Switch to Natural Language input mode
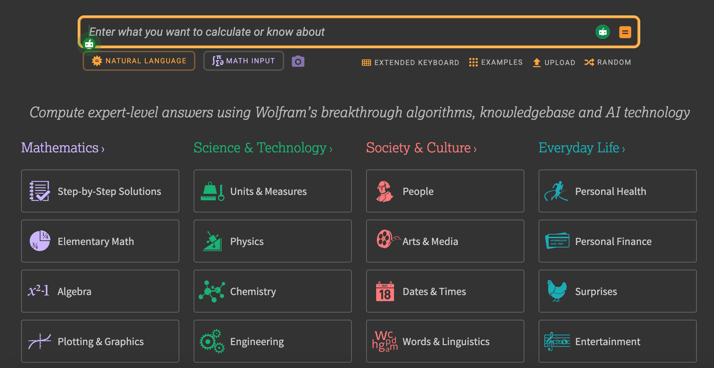The width and height of the screenshot is (714, 368). tap(139, 61)
